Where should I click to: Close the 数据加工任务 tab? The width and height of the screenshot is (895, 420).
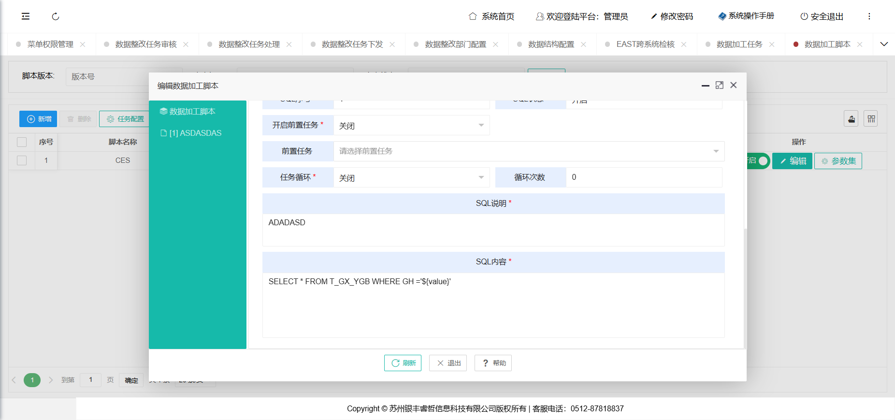772,44
